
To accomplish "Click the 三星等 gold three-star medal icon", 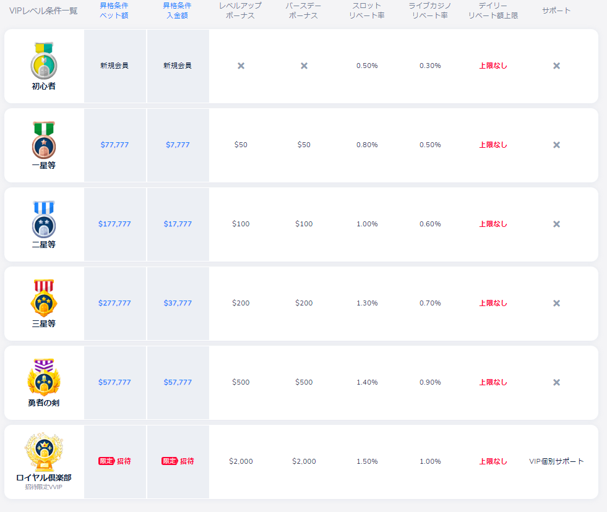I will pos(43,298).
